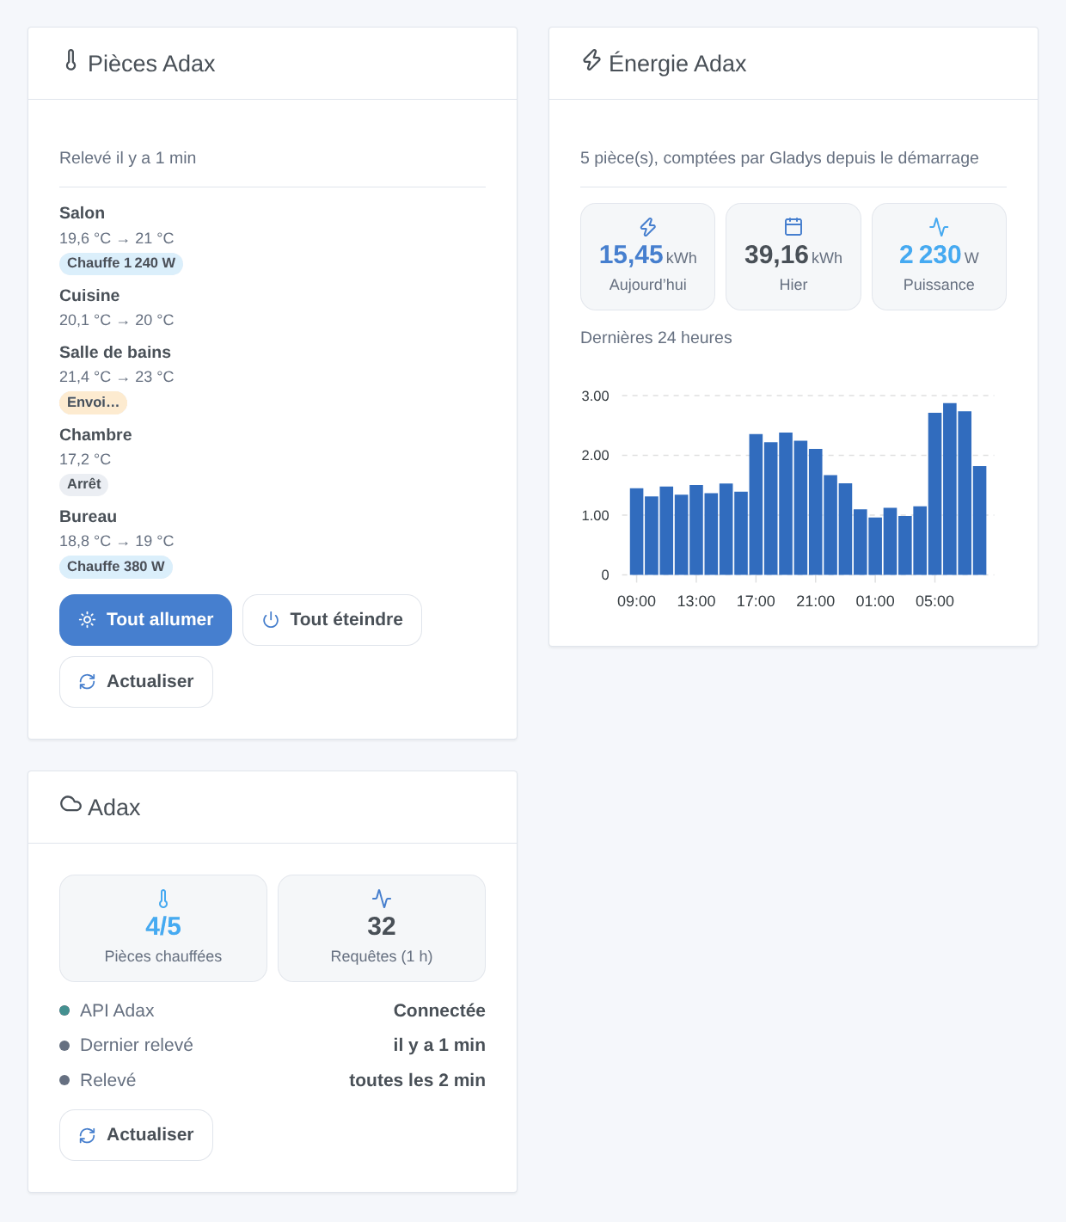Click the refresh icon in Pièces Adax Actualiser
This screenshot has width=1066, height=1222.
pyautogui.click(x=87, y=682)
